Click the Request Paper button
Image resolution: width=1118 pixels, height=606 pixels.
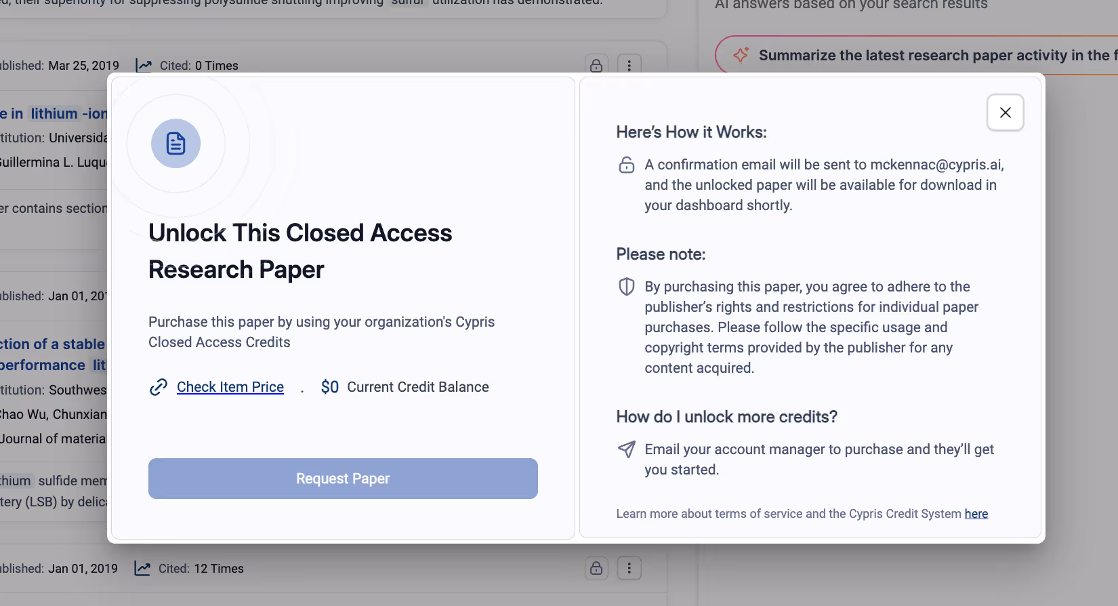(x=343, y=479)
